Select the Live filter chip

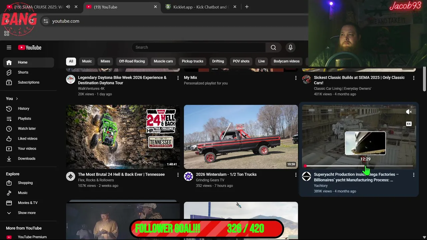point(262,61)
